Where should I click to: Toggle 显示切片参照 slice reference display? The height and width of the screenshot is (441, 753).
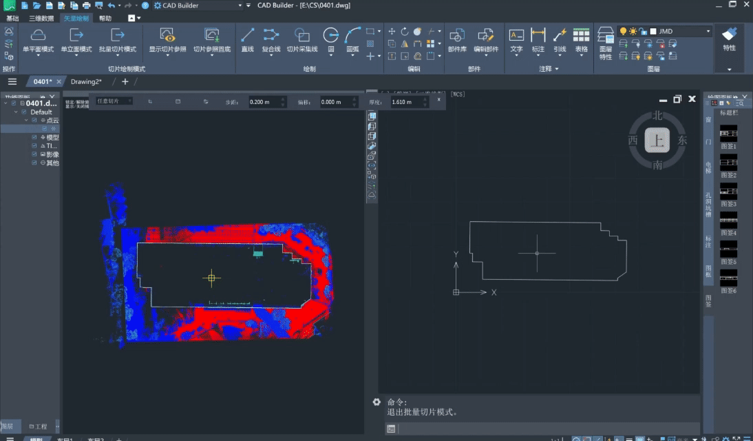tap(167, 35)
